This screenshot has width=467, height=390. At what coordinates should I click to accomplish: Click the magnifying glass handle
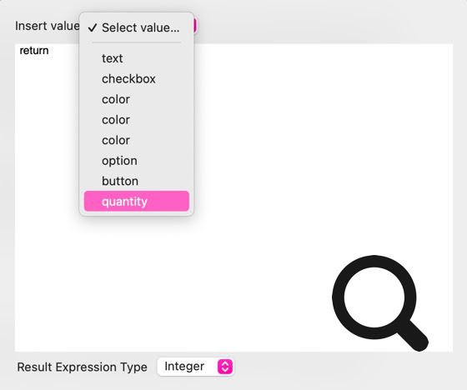click(414, 336)
